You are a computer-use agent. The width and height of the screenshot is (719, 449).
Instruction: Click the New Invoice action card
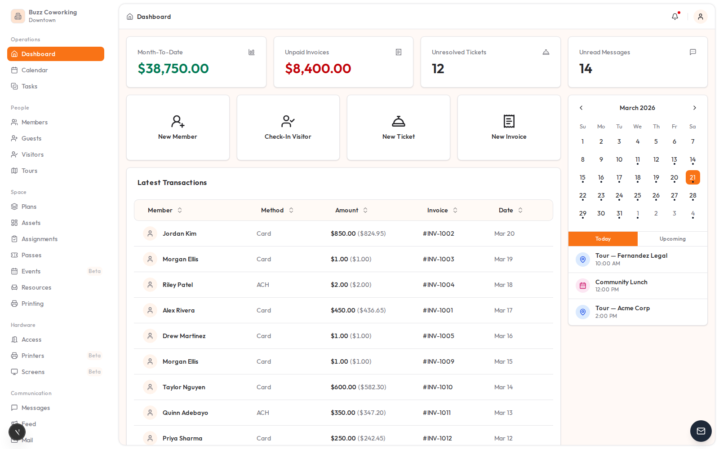509,127
